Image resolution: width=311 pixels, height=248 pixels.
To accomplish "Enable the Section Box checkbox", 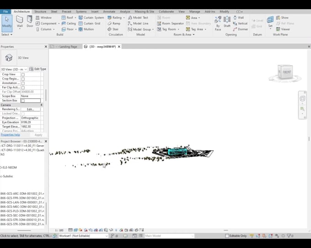I will [23, 101].
